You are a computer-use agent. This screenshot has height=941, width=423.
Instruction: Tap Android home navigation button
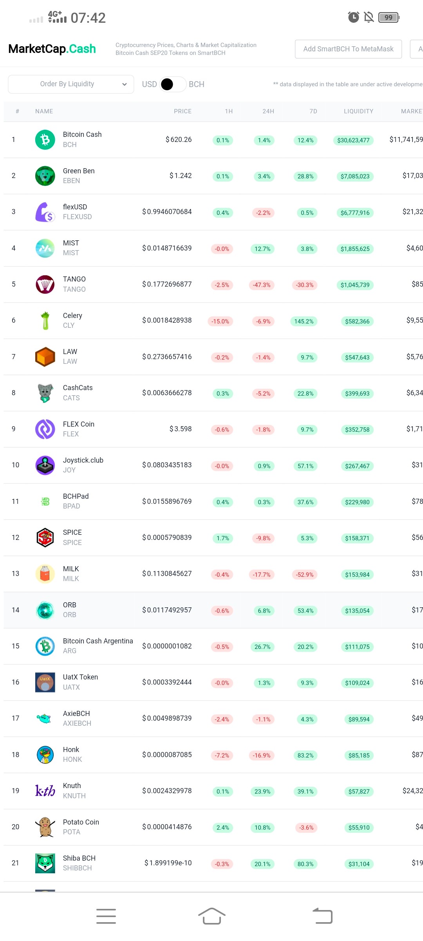pyautogui.click(x=211, y=916)
